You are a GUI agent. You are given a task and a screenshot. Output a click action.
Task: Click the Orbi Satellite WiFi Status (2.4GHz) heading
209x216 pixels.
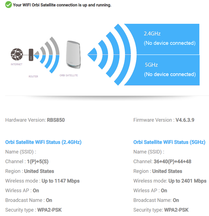tap(43, 142)
